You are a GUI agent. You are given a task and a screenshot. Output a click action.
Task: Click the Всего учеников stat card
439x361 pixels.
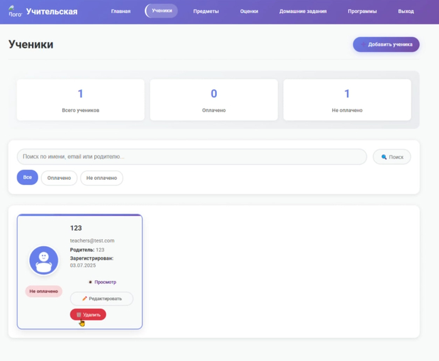81,100
